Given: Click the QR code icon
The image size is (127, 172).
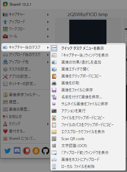Looking at the screenshot, I should coord(54,139).
